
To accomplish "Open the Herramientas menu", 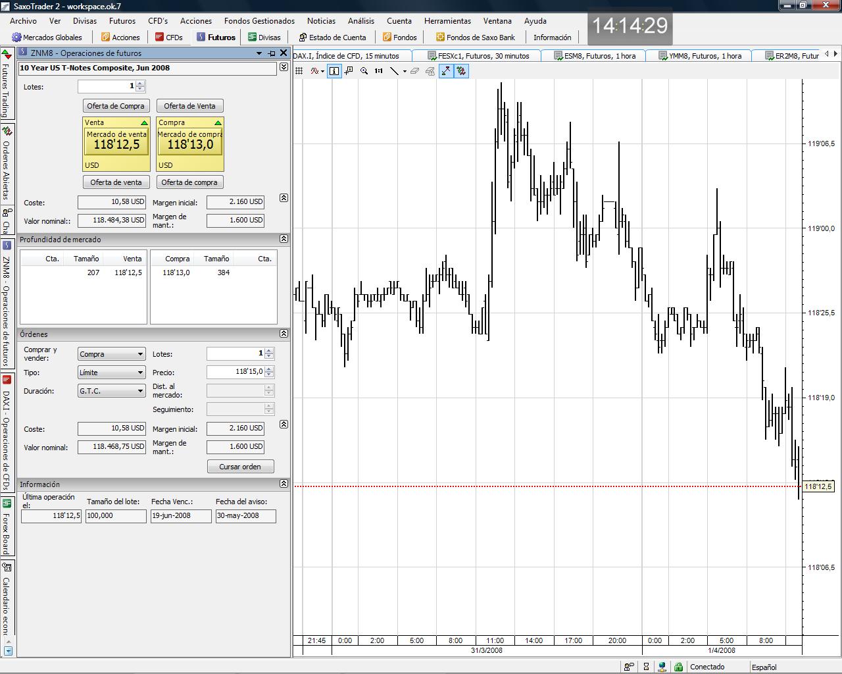I will (x=447, y=21).
